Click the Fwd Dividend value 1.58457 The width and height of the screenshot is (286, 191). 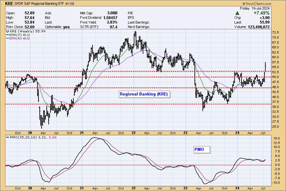point(110,18)
